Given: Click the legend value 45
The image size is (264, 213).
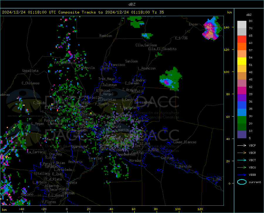Looking at the screenshot, I should [251, 79].
